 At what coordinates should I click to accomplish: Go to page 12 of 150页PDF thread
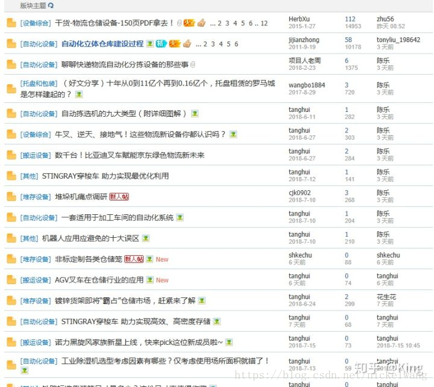(264, 23)
